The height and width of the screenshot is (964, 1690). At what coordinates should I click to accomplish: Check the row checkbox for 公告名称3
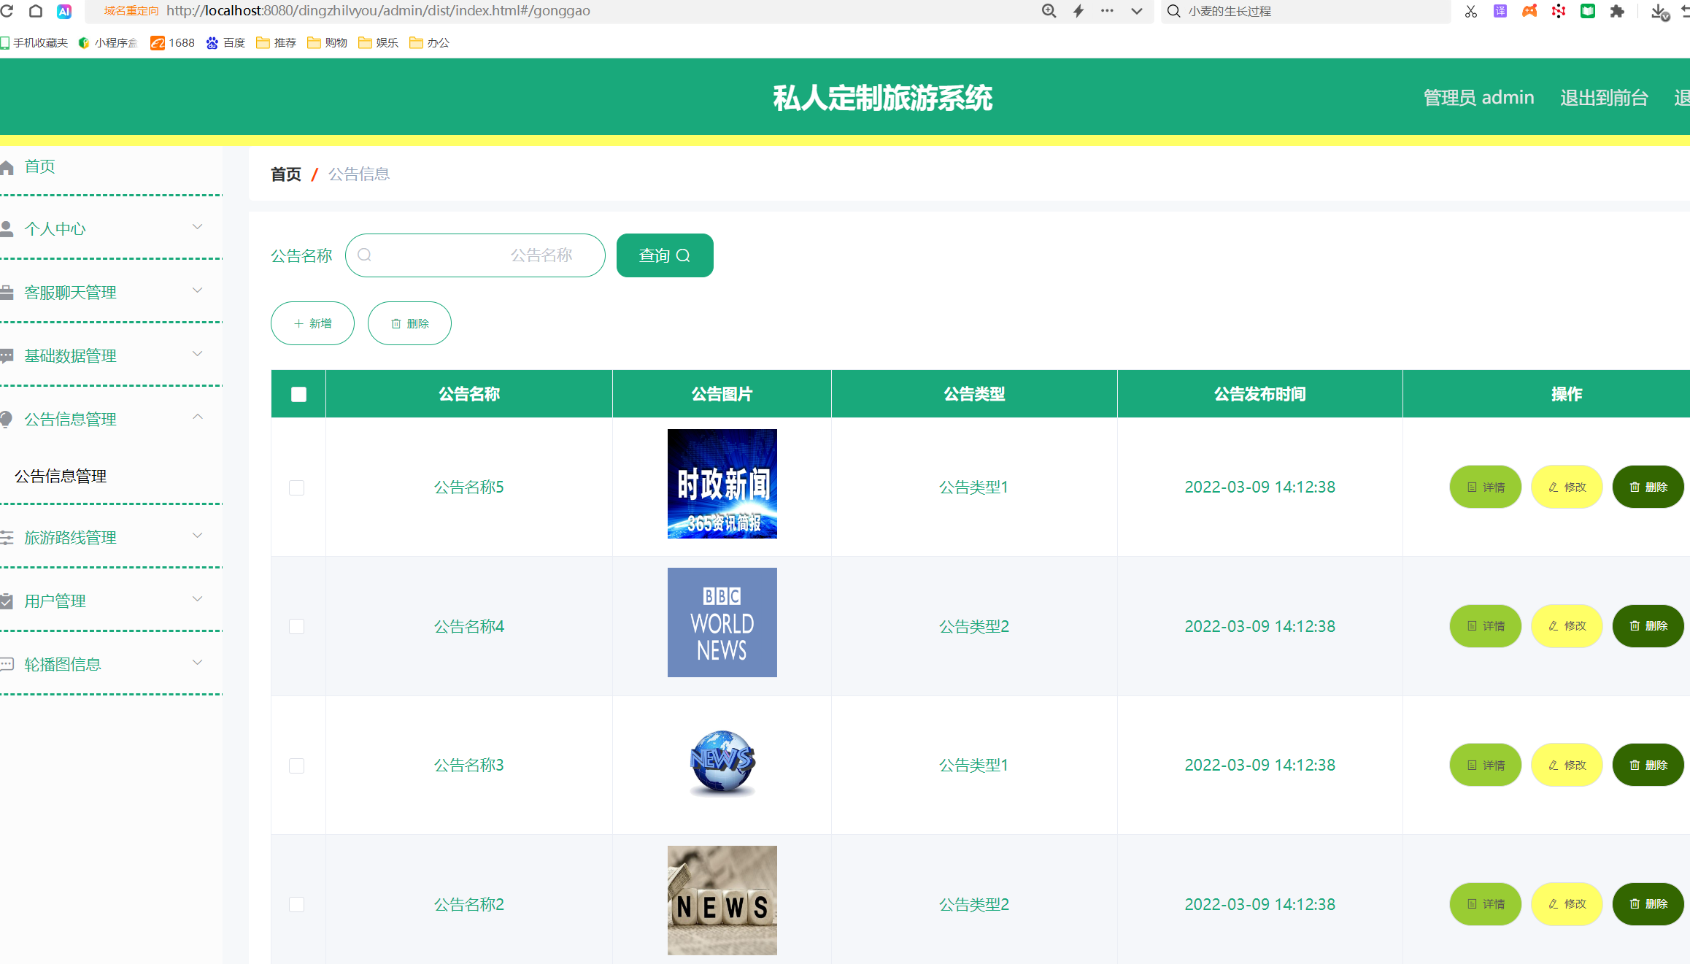coord(296,766)
